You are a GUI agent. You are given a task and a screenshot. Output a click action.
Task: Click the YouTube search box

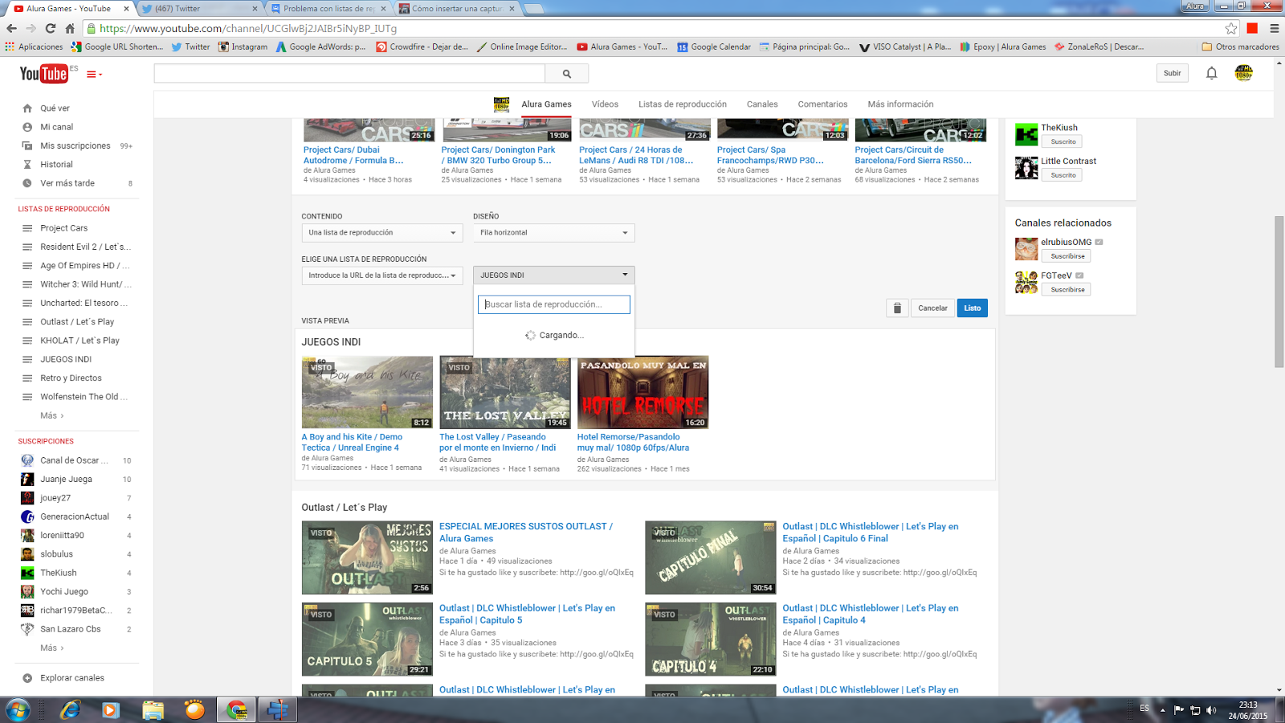(349, 74)
